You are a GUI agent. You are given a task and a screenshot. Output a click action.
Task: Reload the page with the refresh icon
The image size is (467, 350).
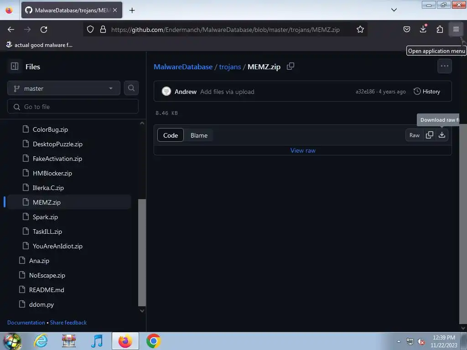[x=44, y=30]
